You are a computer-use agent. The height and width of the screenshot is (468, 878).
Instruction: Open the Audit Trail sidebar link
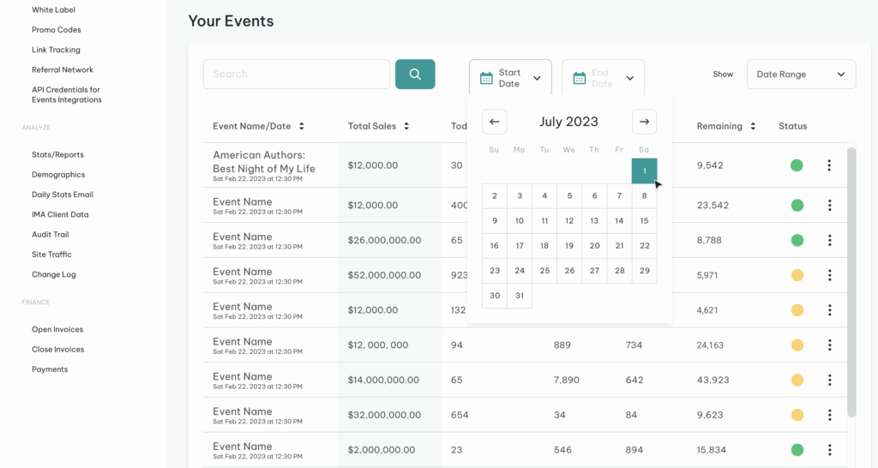click(x=50, y=235)
